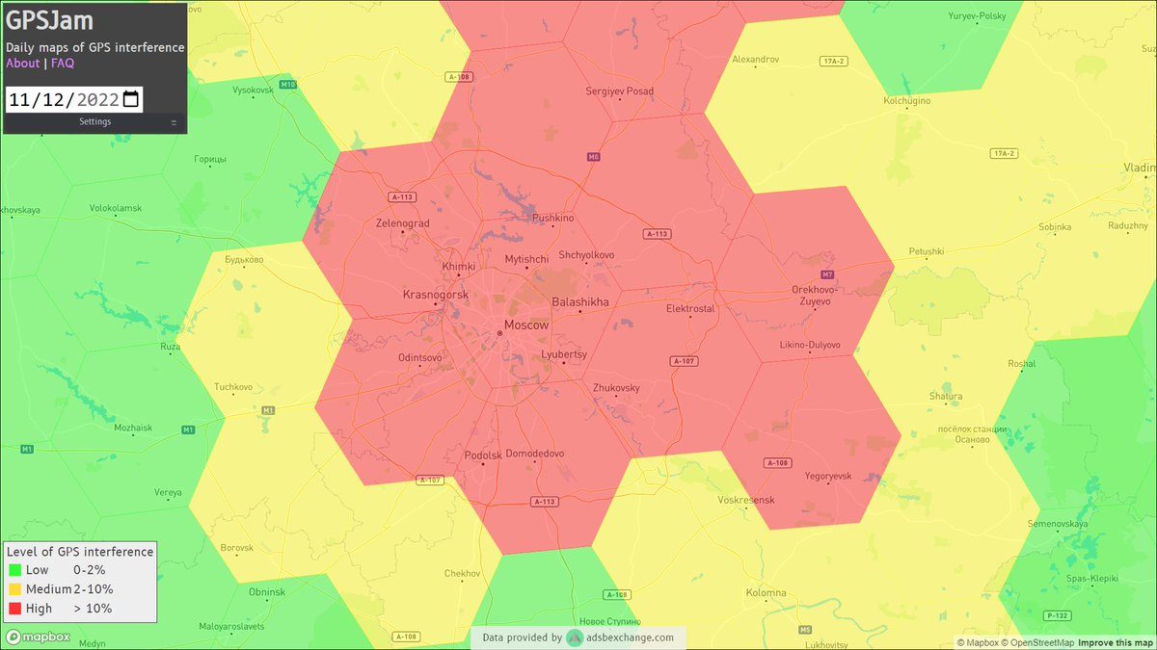Open the calendar date picker icon

click(x=132, y=99)
